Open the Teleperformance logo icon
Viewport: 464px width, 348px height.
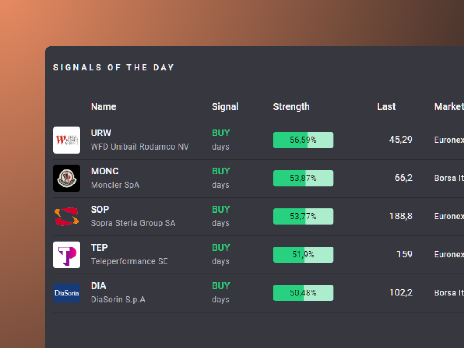pos(67,255)
